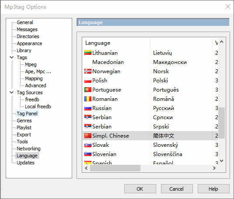
Task: Open the General options page
Action: (25, 22)
